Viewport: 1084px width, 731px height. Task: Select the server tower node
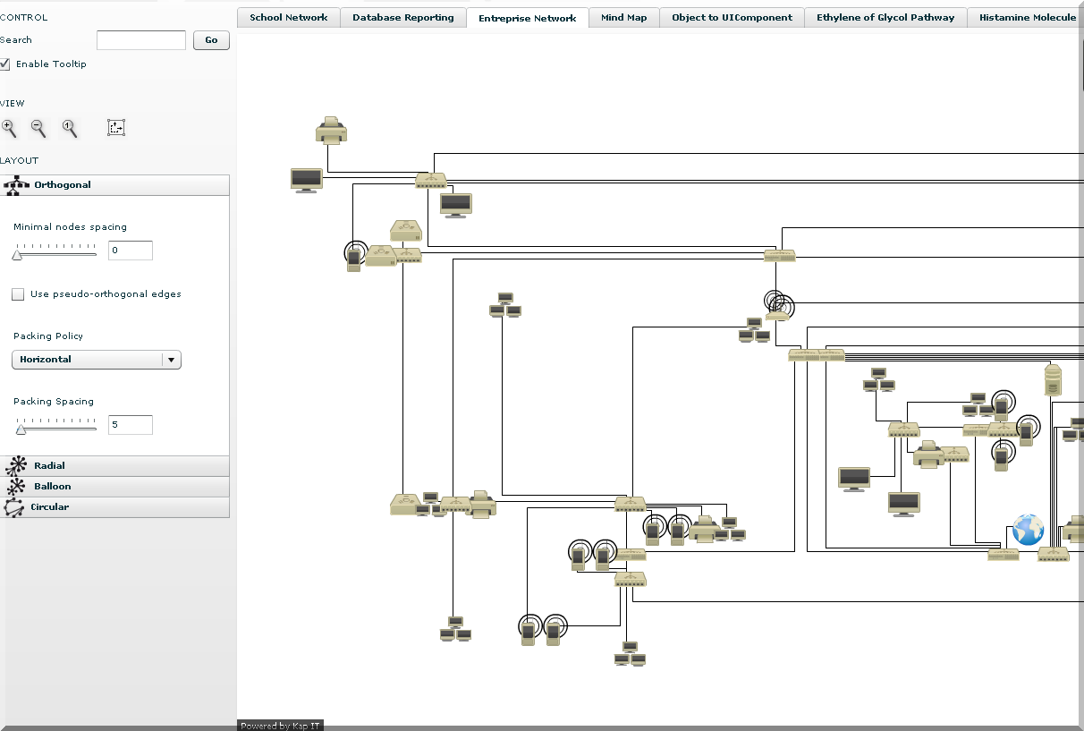click(x=1053, y=379)
